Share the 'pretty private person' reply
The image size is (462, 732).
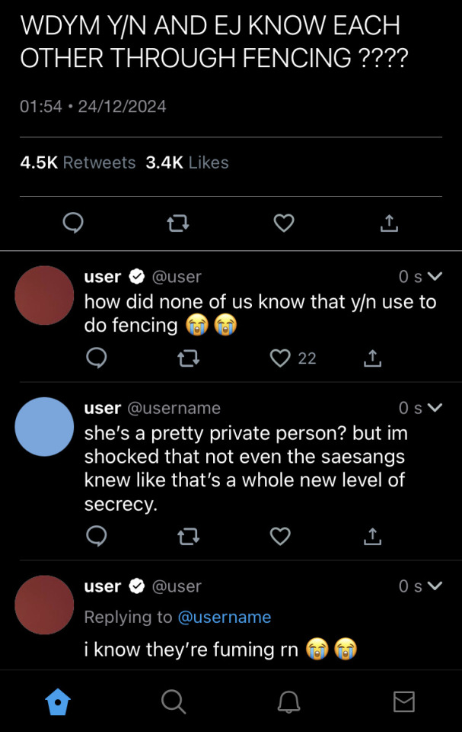point(372,537)
